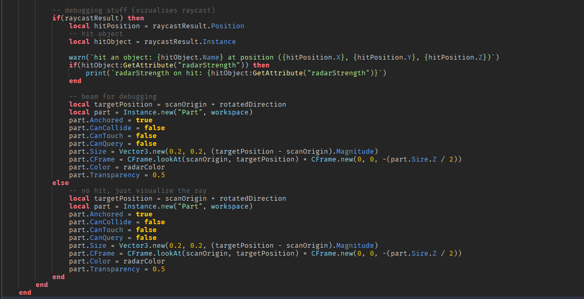The height and width of the screenshot is (299, 584).
Task: Click the 'end' closing the radarStrength if-block
Action: click(x=75, y=80)
